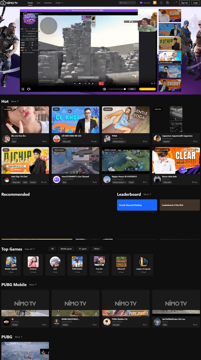Filter Top Games by All

52,249
